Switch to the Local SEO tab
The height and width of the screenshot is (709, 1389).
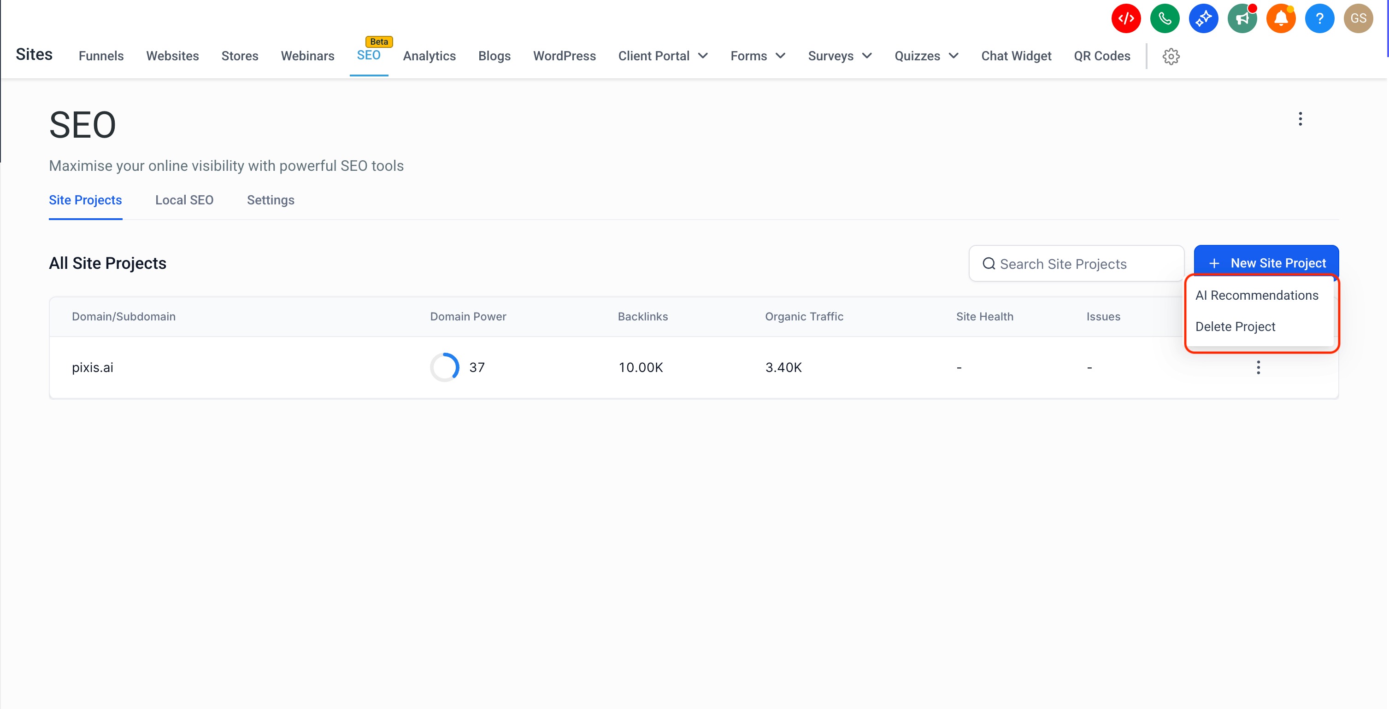[x=184, y=200]
